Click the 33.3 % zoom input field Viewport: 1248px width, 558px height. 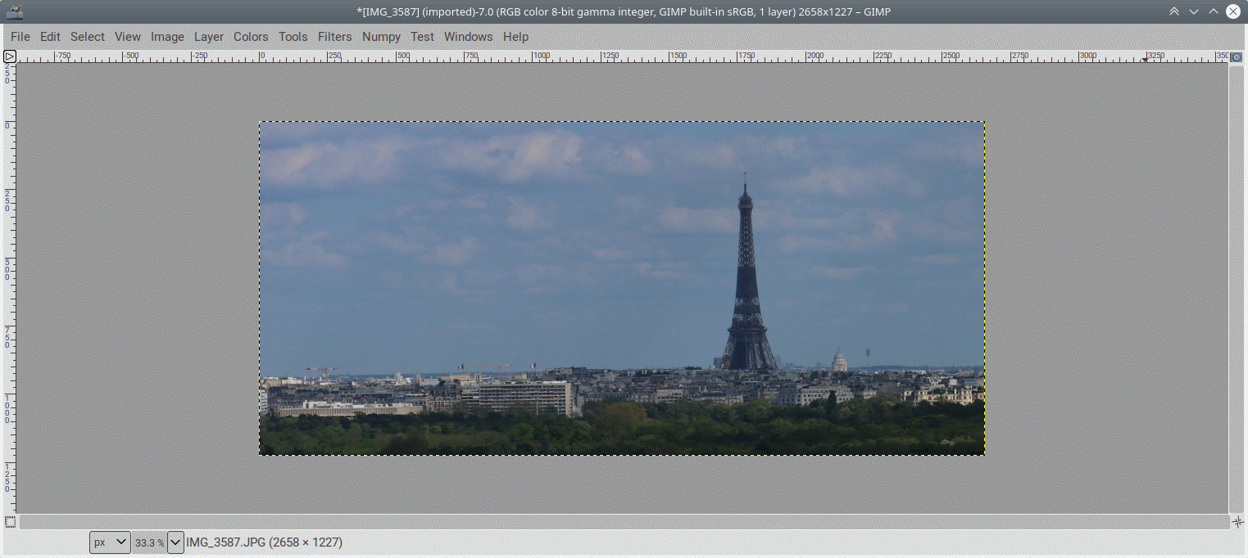149,542
